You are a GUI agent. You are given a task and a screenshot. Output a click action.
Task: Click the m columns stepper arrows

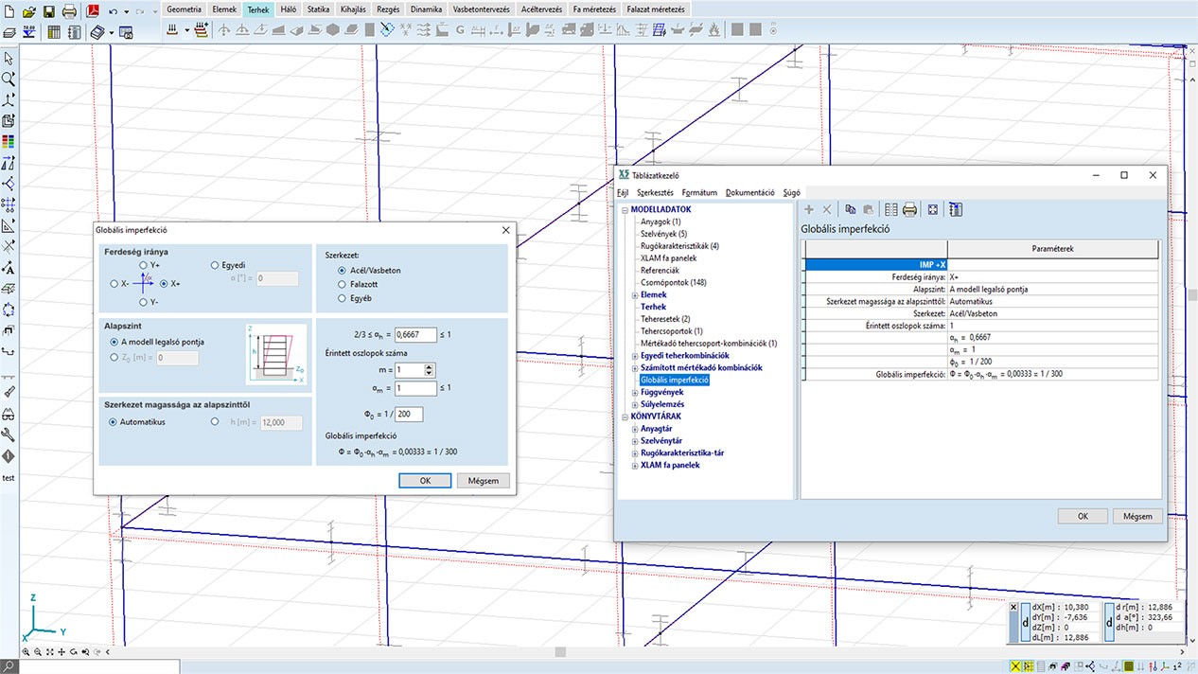430,369
